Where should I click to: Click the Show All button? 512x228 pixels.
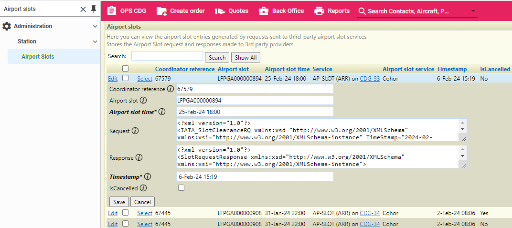coord(245,57)
